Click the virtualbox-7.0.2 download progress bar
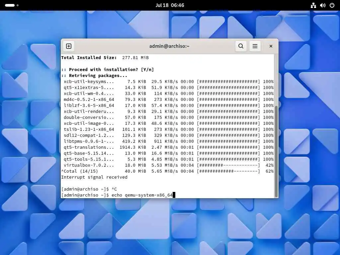 228,165
